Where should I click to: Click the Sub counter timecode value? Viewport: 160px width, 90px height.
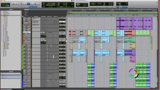coord(50,5)
